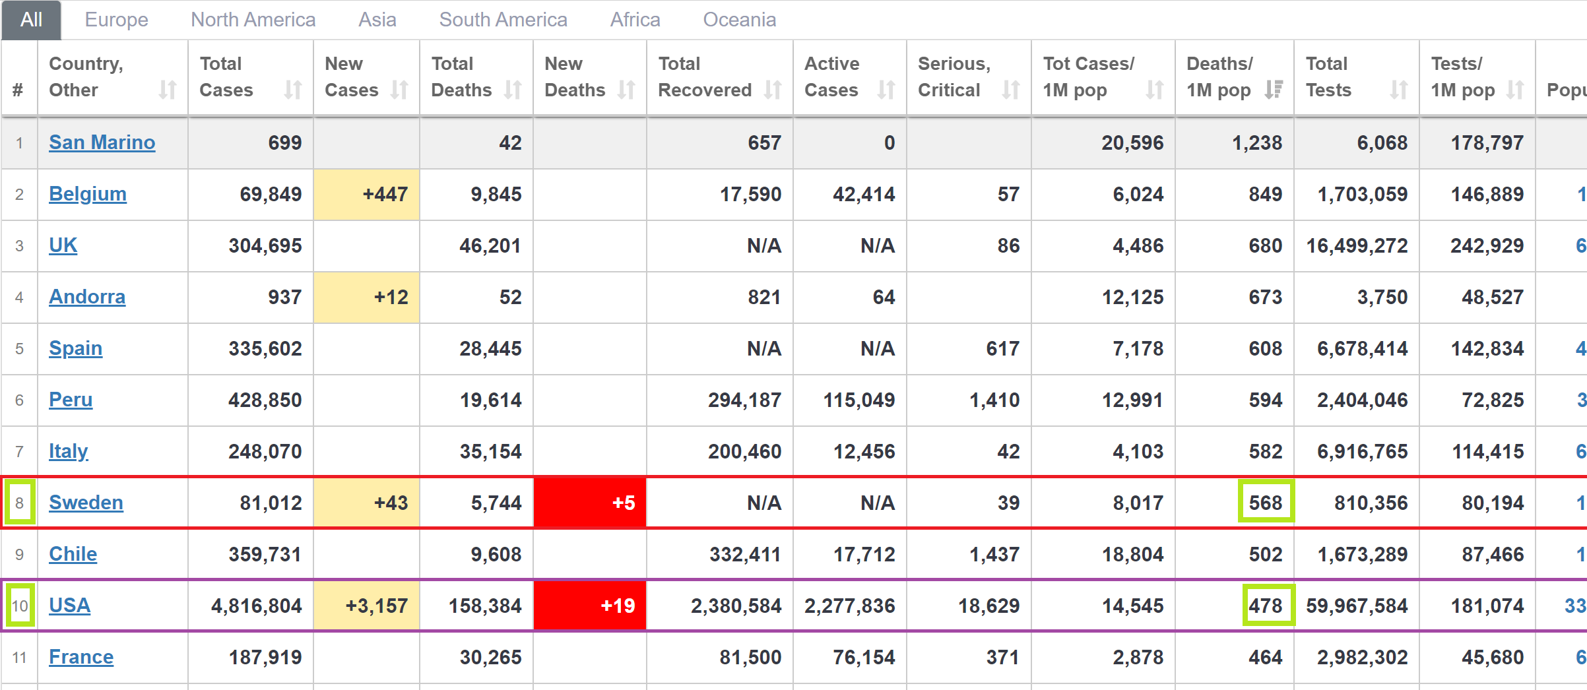Click the Total Cases header label
The height and width of the screenshot is (690, 1587).
point(226,77)
